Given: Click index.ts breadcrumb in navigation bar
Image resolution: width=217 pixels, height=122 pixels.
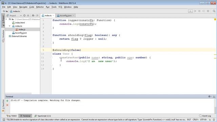Looking at the screenshot, I should (15, 11).
